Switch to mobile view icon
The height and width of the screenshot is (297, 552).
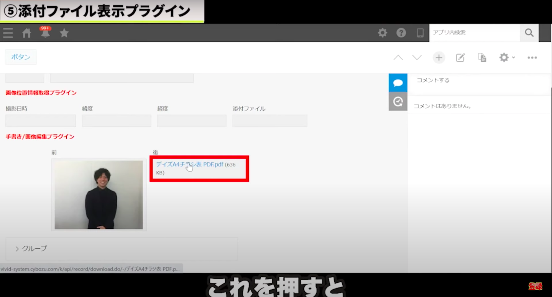click(x=420, y=33)
